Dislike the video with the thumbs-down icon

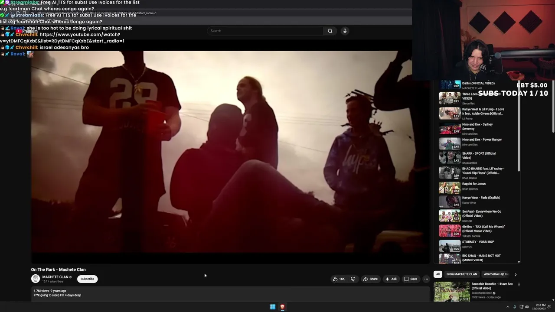353,279
